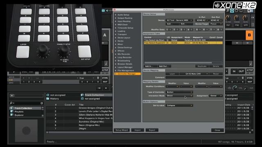This screenshot has width=262, height=147.
Task: Select Controller Manager in sidebar
Action: [x=127, y=73]
